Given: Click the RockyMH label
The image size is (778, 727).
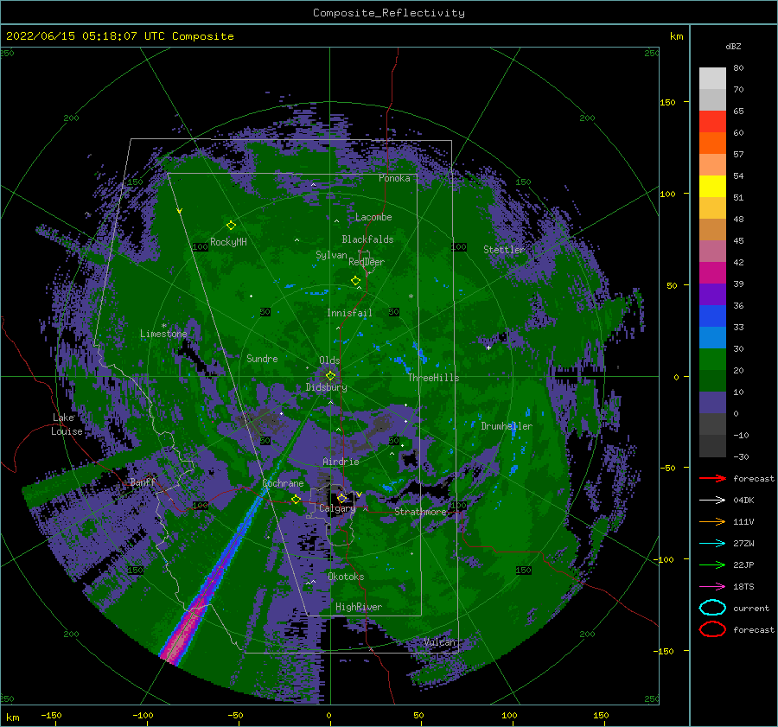Looking at the screenshot, I should click(x=228, y=242).
